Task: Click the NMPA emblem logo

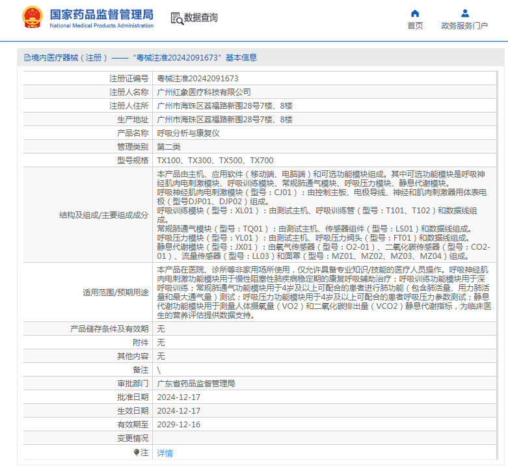Action: pyautogui.click(x=32, y=18)
